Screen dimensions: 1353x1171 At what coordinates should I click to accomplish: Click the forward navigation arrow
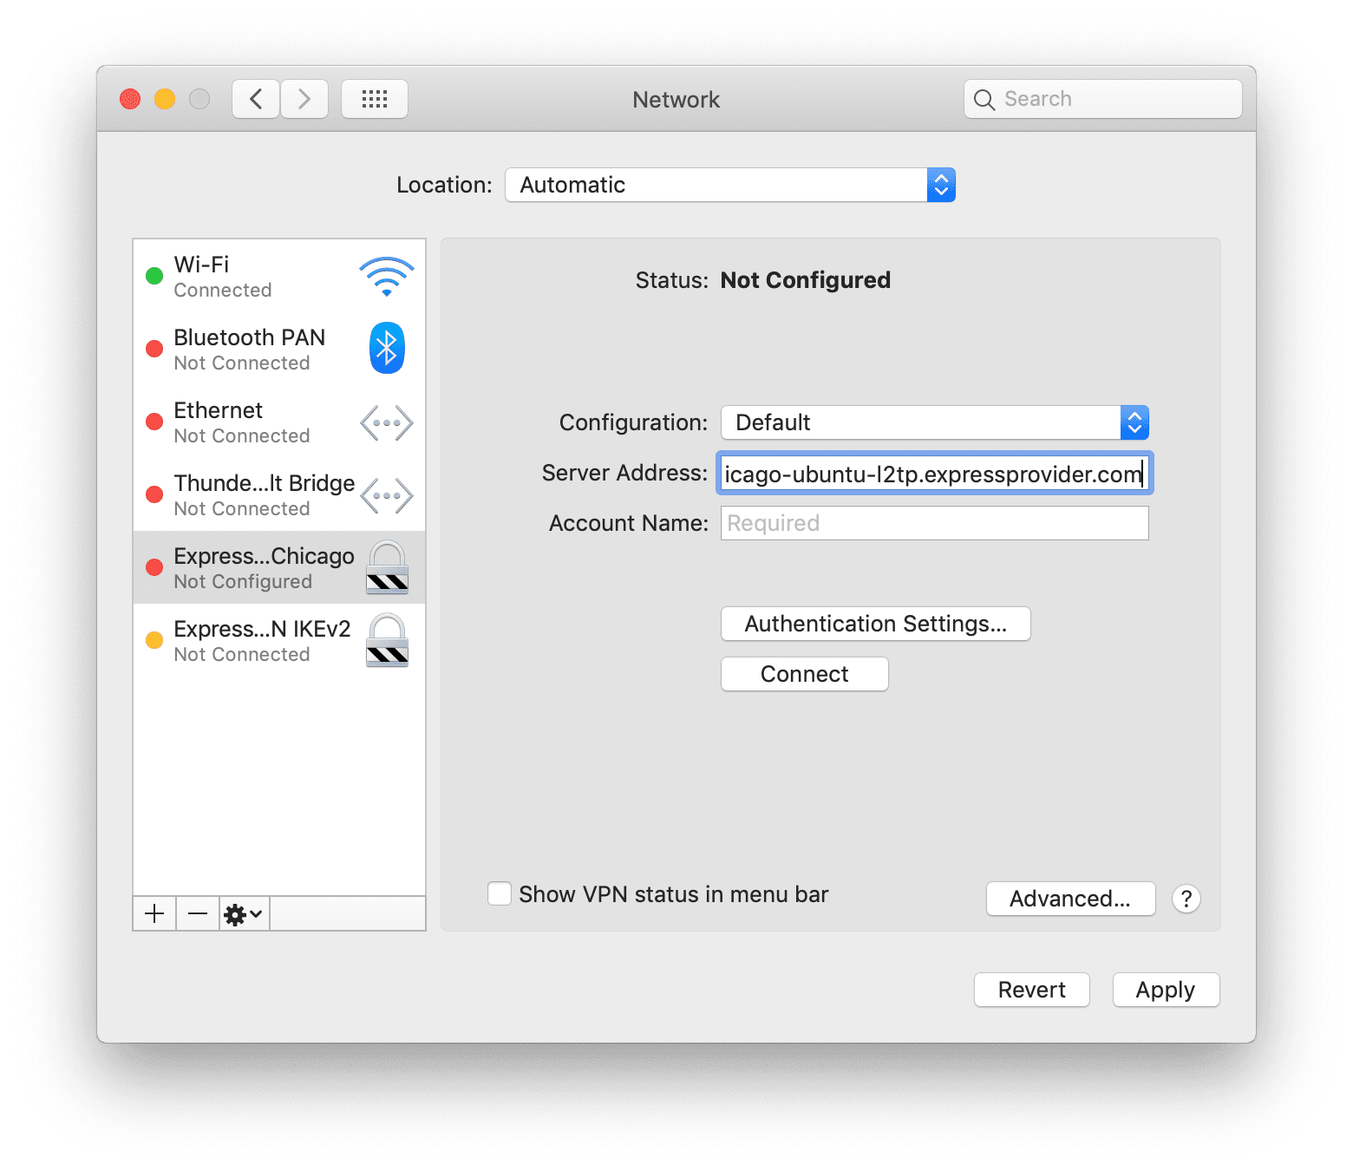point(304,98)
